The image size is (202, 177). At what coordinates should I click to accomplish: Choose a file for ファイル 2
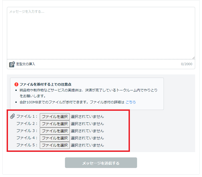click(55, 124)
